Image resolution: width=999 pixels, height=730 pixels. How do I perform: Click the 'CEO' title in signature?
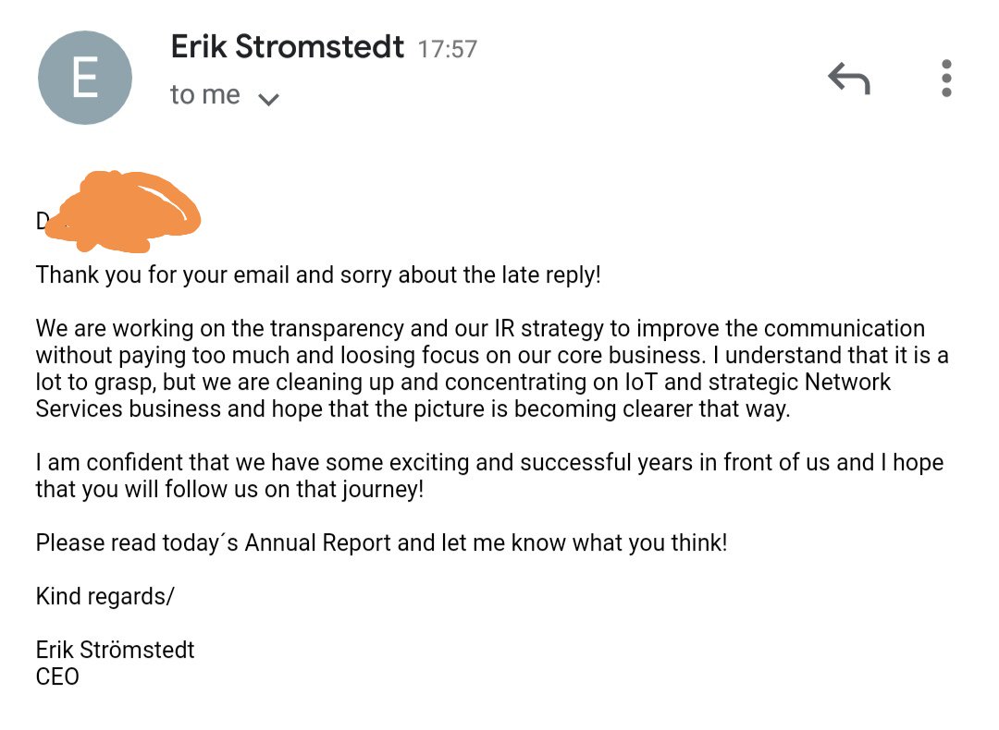click(57, 676)
